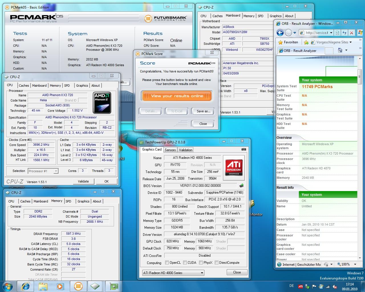Take a GPU-Z screenshot with the camera icon
This screenshot has height=292, width=365.
click(x=244, y=149)
